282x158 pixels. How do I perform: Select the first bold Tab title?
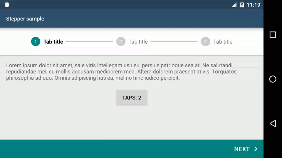click(53, 42)
